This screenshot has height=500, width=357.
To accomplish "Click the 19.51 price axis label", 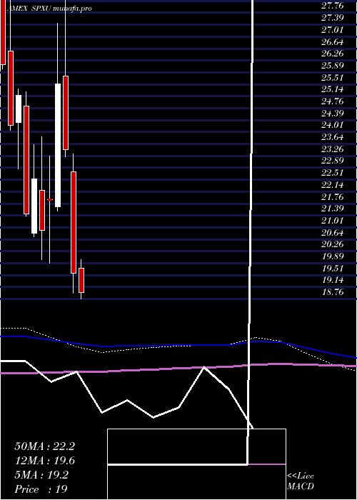I will coord(333,269).
